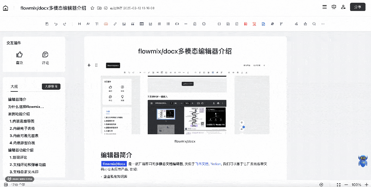Open comments via 评论 plugin
The image size is (371, 187).
click(45, 58)
